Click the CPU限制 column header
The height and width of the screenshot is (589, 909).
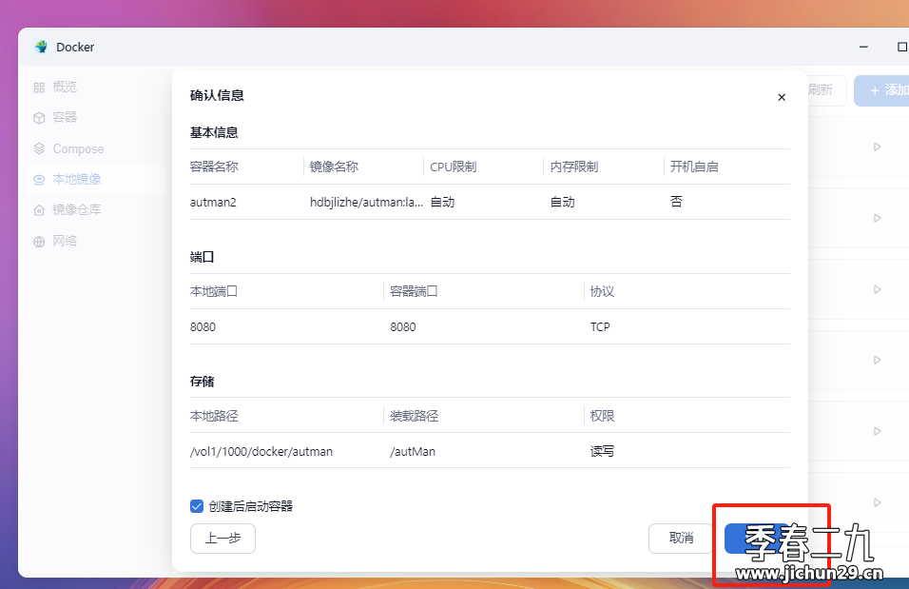(454, 167)
